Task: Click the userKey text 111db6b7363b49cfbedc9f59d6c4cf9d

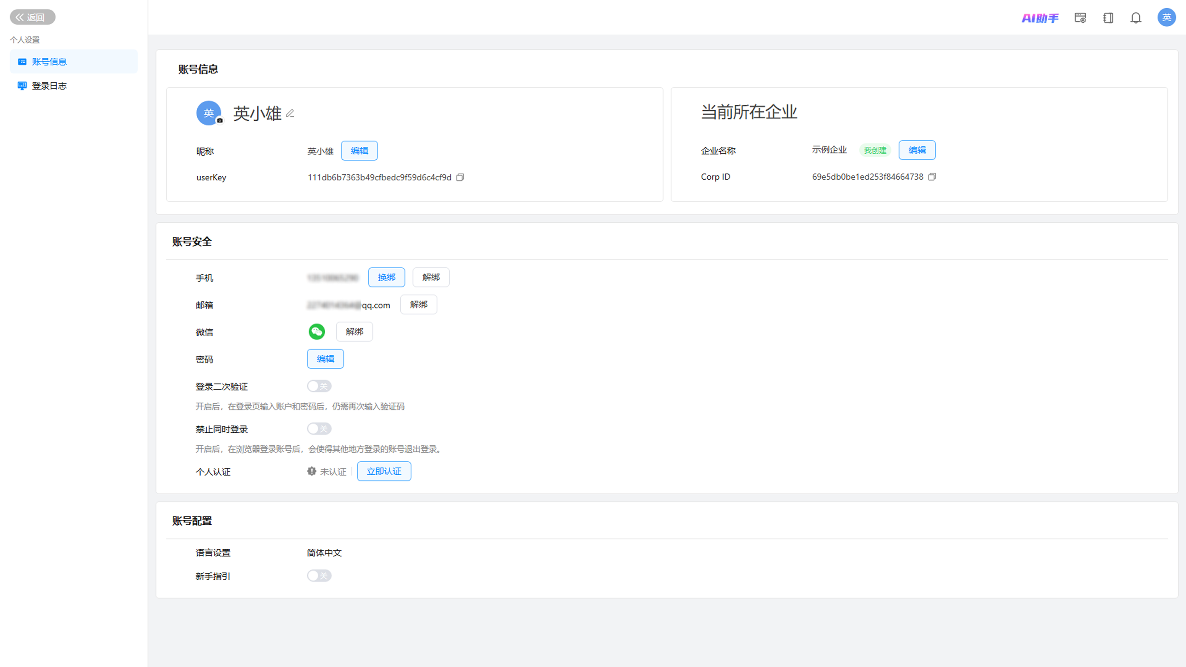Action: point(379,178)
